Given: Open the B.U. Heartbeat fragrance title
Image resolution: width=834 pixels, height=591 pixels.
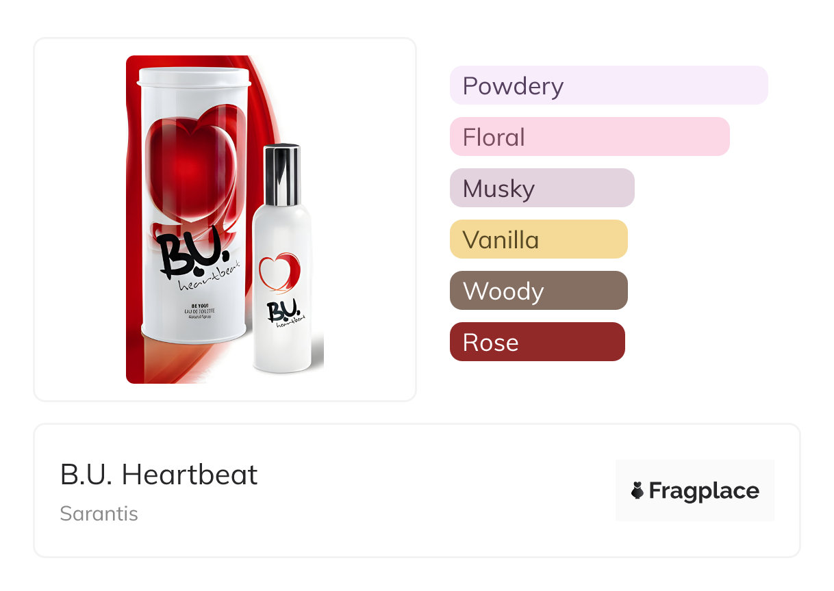Looking at the screenshot, I should (x=159, y=475).
